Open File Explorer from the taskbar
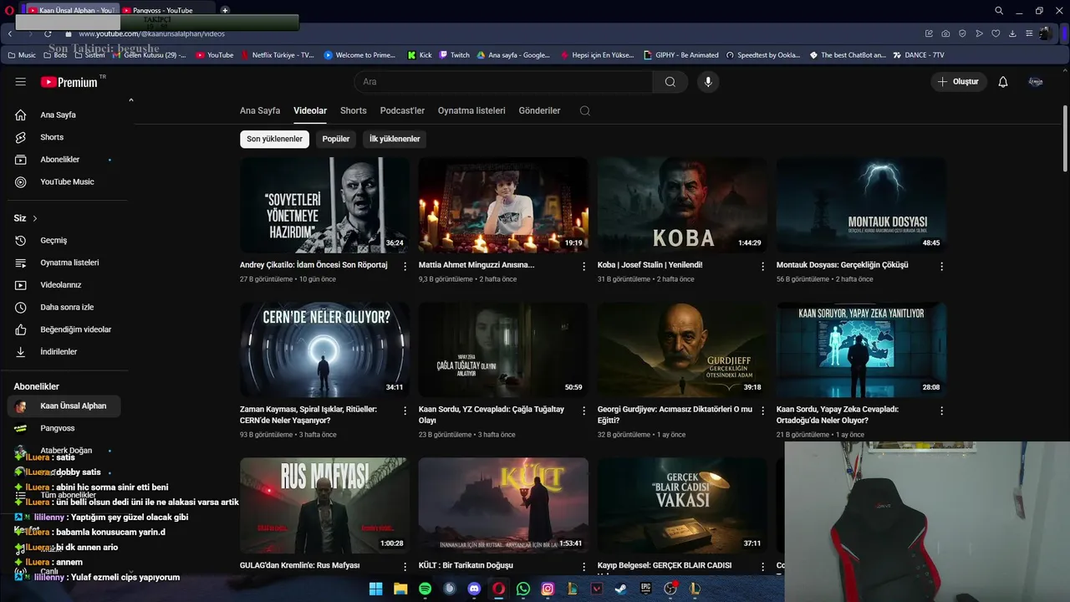1070x602 pixels. click(x=400, y=589)
